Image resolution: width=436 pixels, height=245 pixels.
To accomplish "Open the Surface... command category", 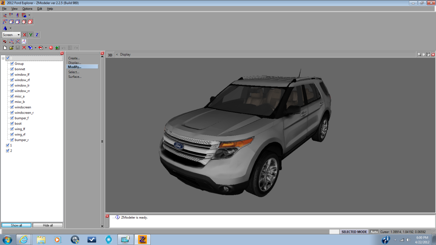I will 75,77.
